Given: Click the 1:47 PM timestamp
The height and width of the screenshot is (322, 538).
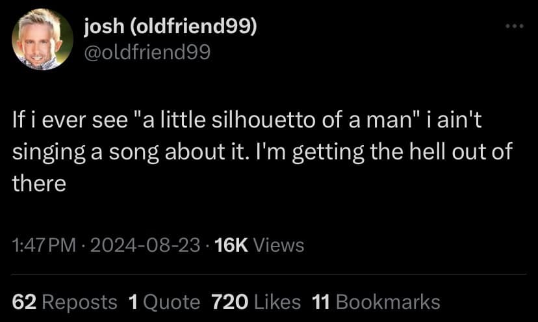Looking at the screenshot, I should [44, 245].
